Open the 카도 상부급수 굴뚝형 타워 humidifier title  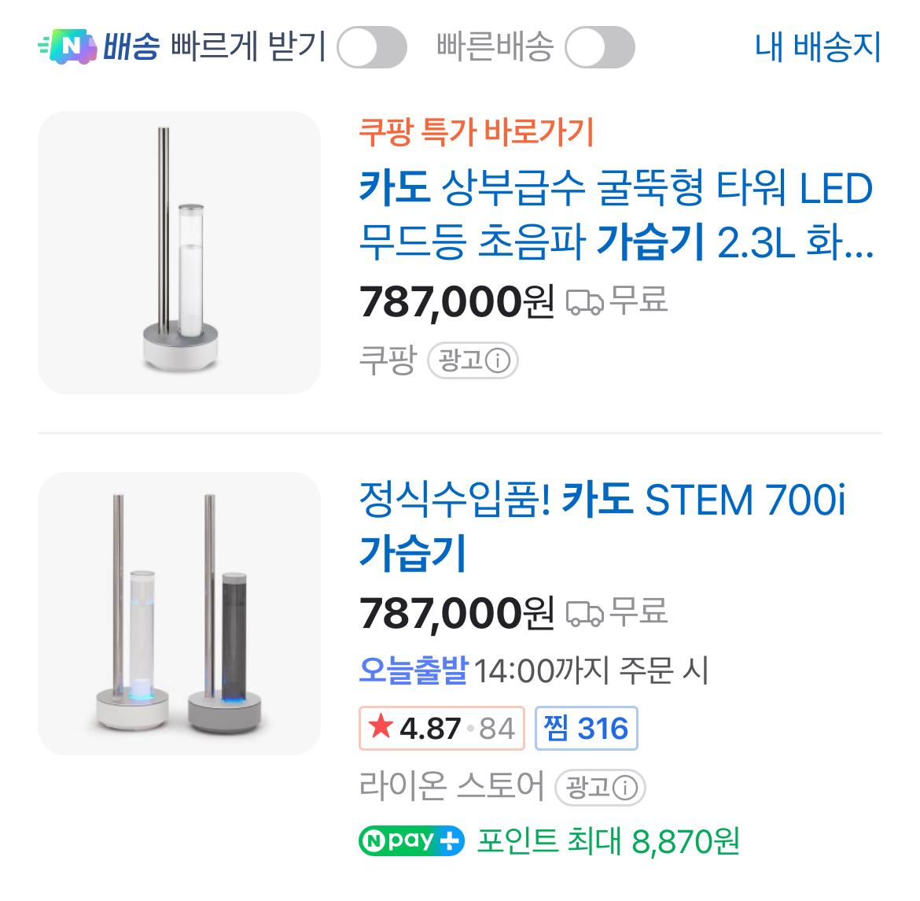click(x=616, y=214)
